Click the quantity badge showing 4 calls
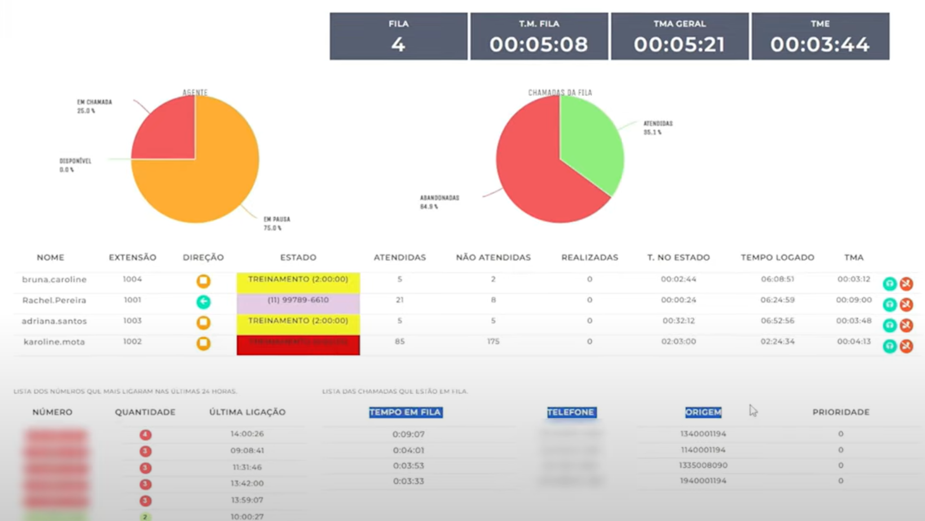The height and width of the screenshot is (521, 925). 145,434
